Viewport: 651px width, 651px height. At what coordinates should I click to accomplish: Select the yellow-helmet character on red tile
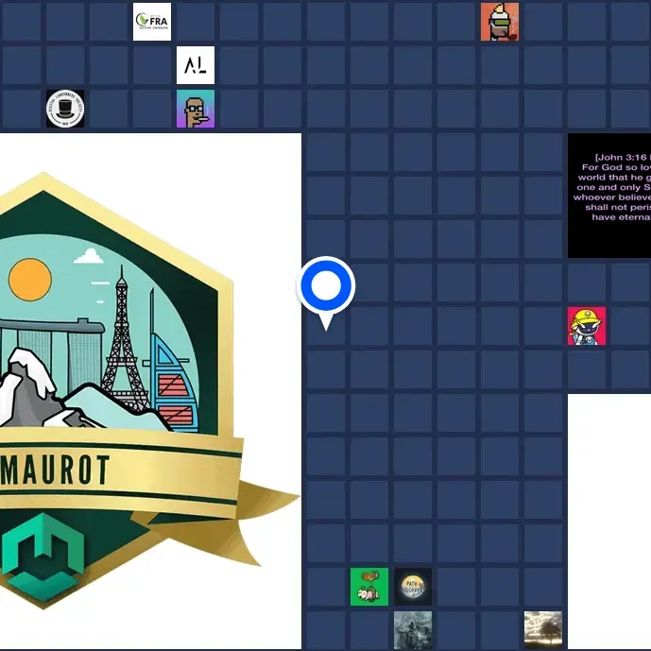point(586,326)
